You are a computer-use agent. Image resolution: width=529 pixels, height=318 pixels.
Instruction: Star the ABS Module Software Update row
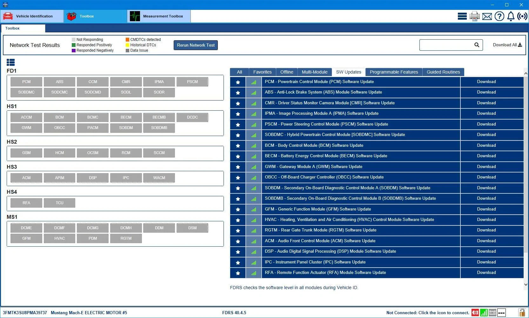coord(238,93)
